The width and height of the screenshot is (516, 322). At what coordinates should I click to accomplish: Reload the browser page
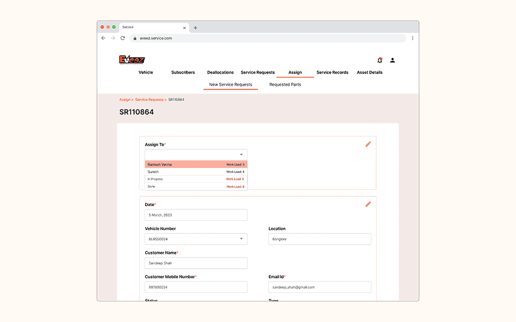pos(123,38)
